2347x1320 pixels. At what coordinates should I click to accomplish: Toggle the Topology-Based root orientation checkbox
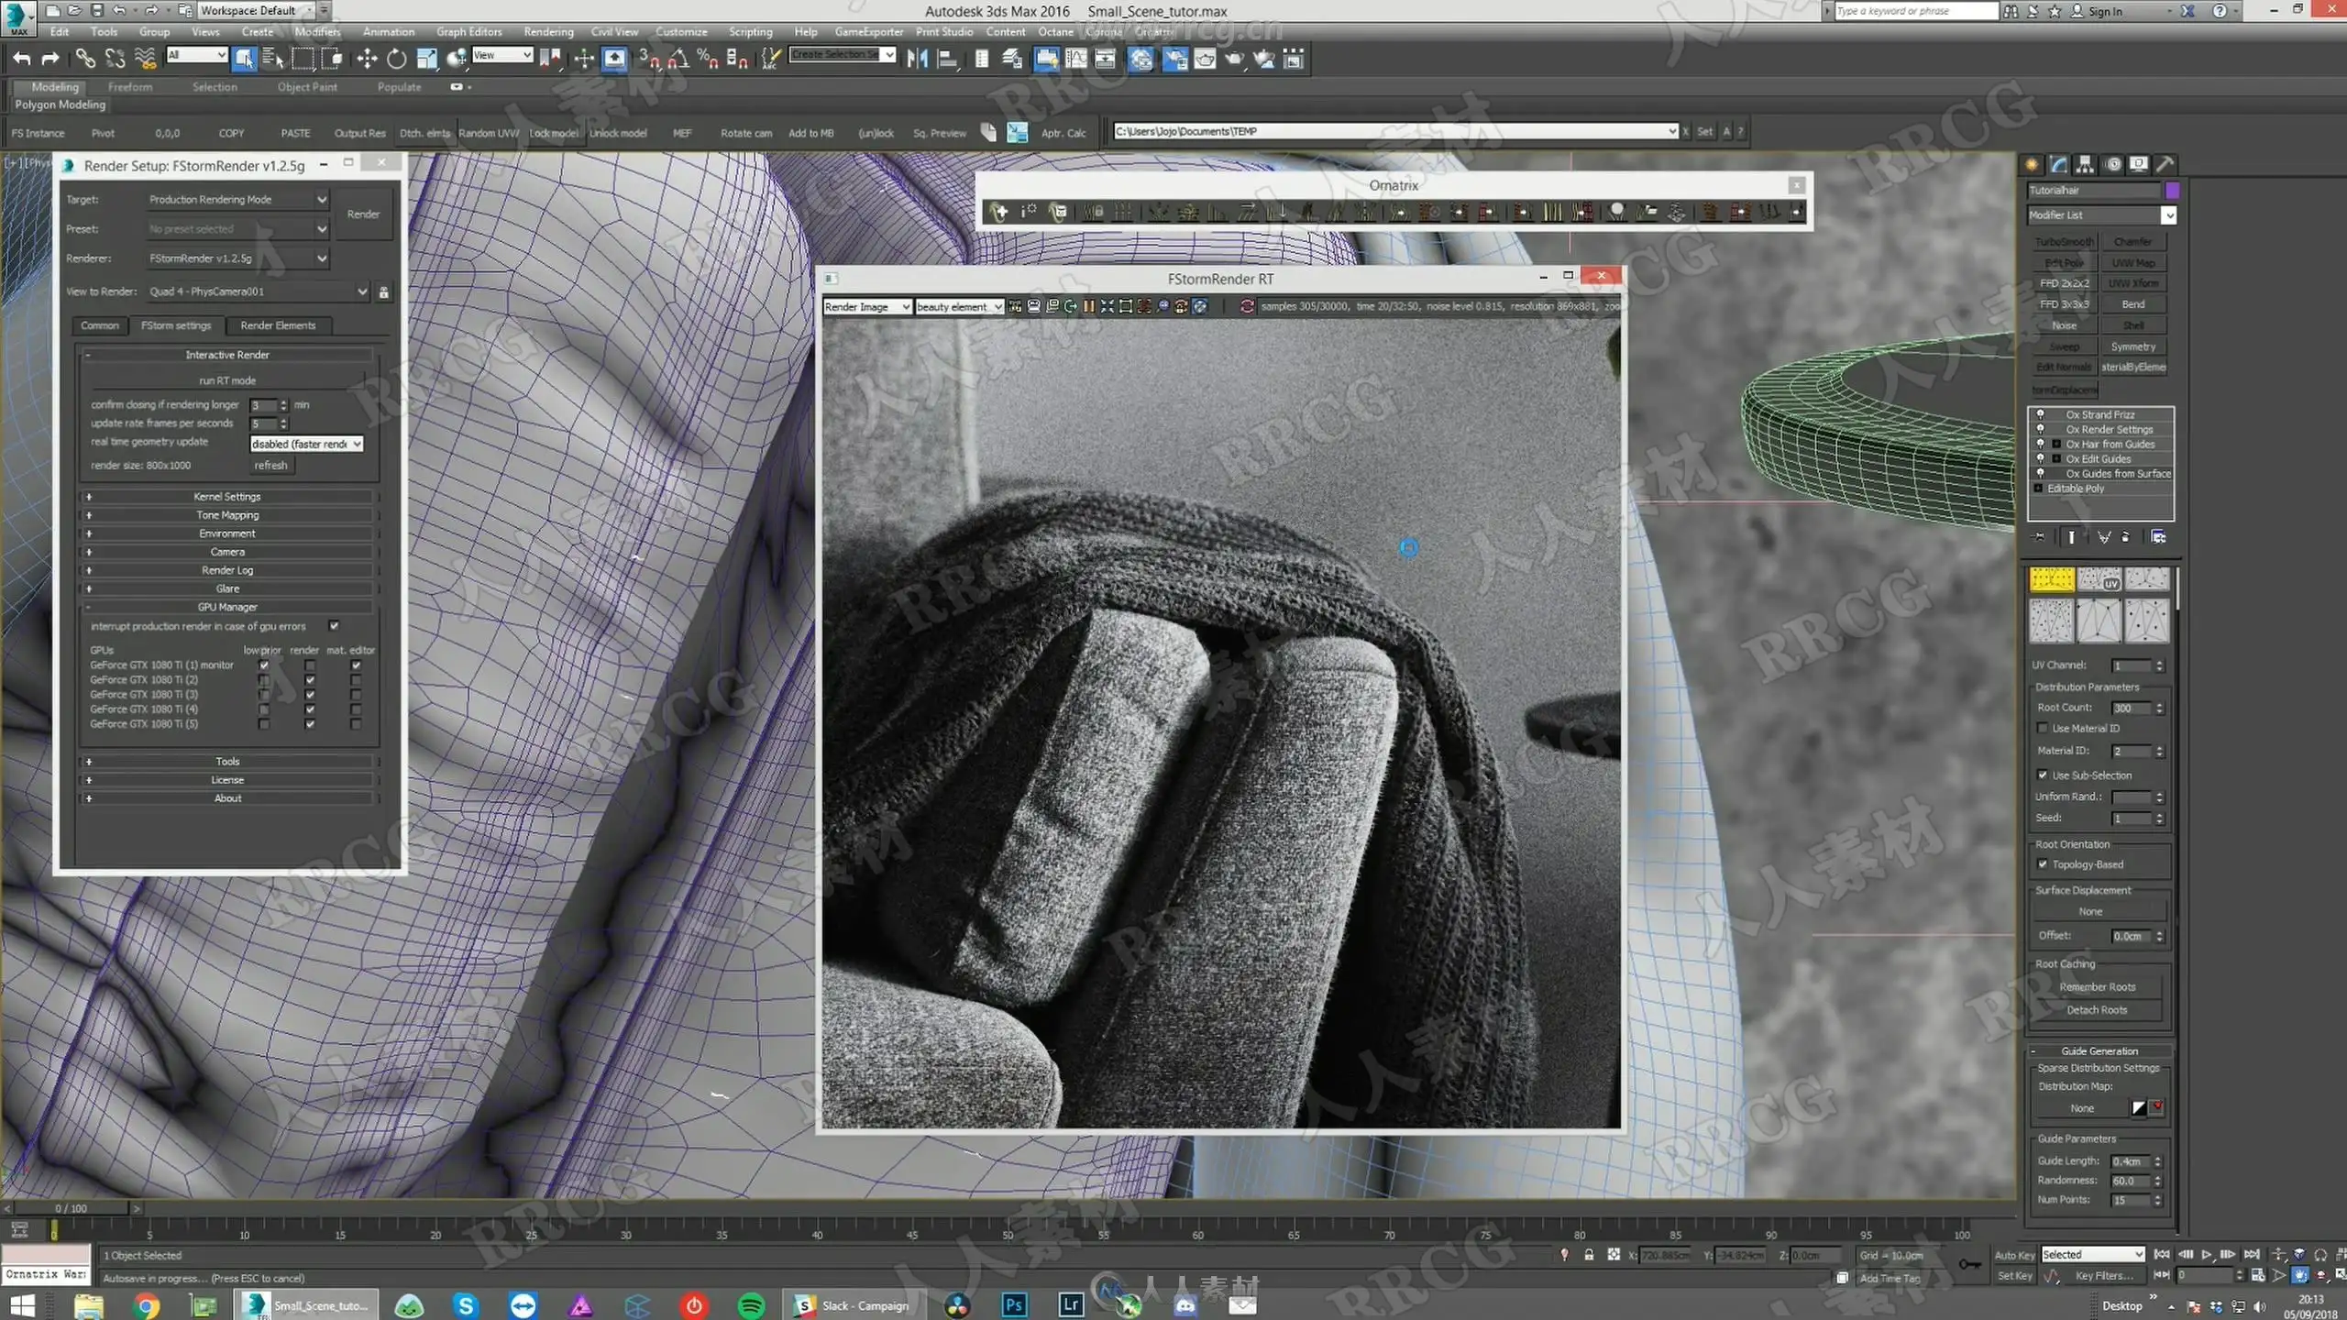click(x=2043, y=864)
